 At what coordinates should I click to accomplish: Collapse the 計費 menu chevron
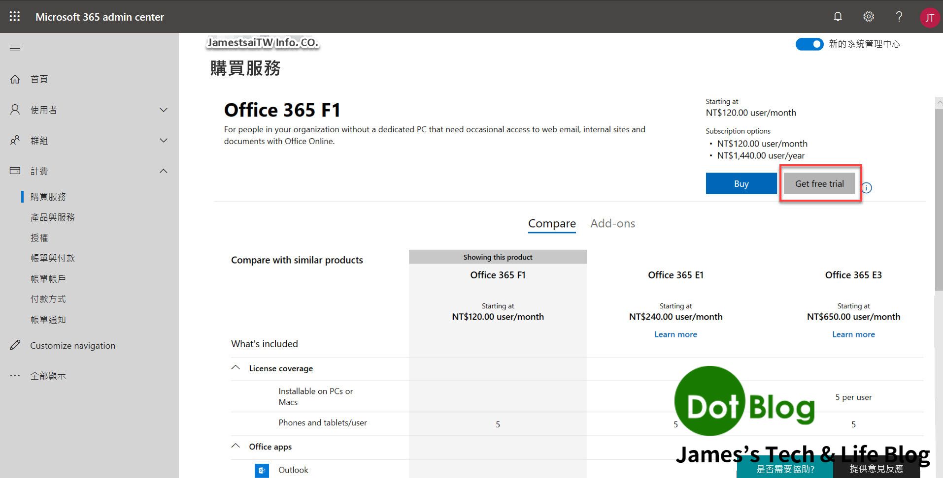tap(164, 171)
